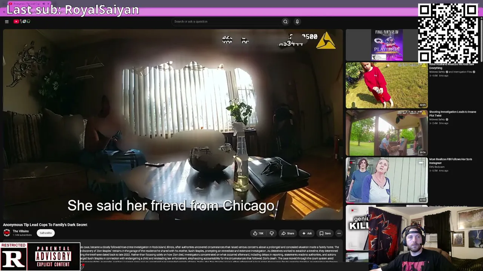
Task: Open the YouTube guide hamburger menu
Action: pos(7,21)
